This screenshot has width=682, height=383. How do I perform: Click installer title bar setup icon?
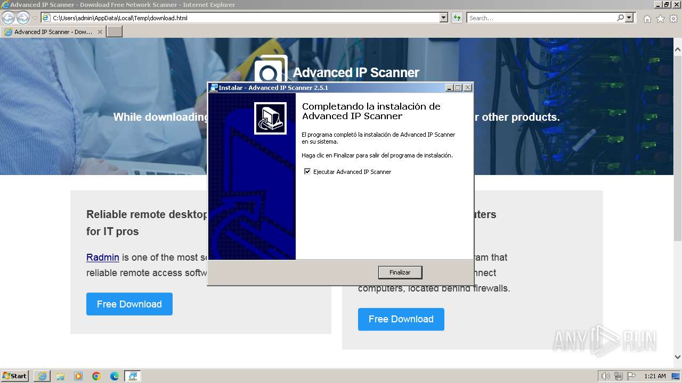[x=213, y=88]
